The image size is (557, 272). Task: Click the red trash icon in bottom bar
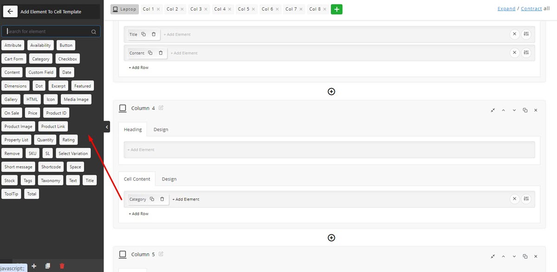(62, 266)
